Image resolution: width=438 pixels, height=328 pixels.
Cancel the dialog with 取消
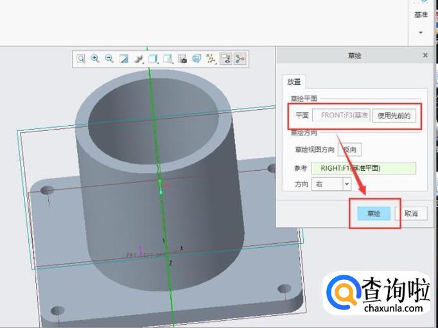click(411, 214)
